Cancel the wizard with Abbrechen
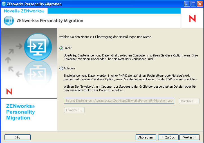204x143 pixels. (x=146, y=137)
